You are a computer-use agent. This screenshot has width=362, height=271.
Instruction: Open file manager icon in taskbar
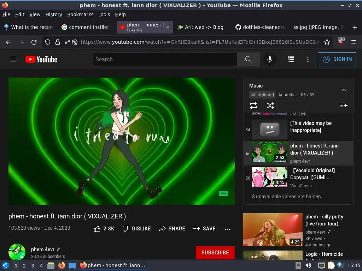click(x=51, y=265)
